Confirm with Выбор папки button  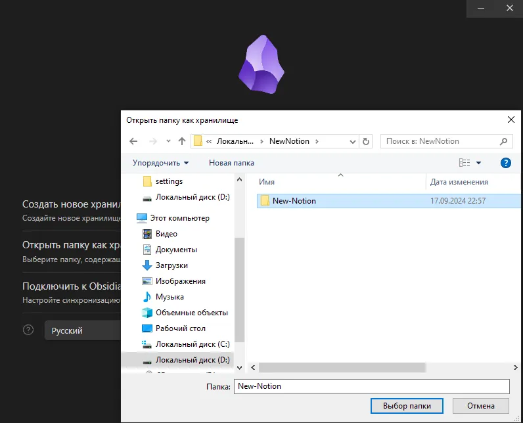tap(407, 406)
